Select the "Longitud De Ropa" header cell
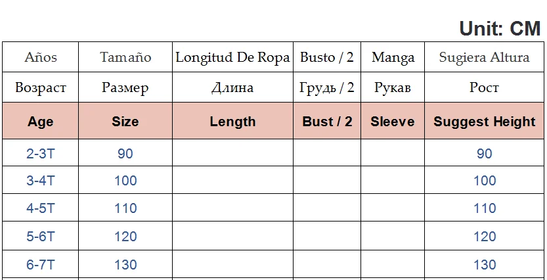Screen dimensions: 547x280 (232, 57)
